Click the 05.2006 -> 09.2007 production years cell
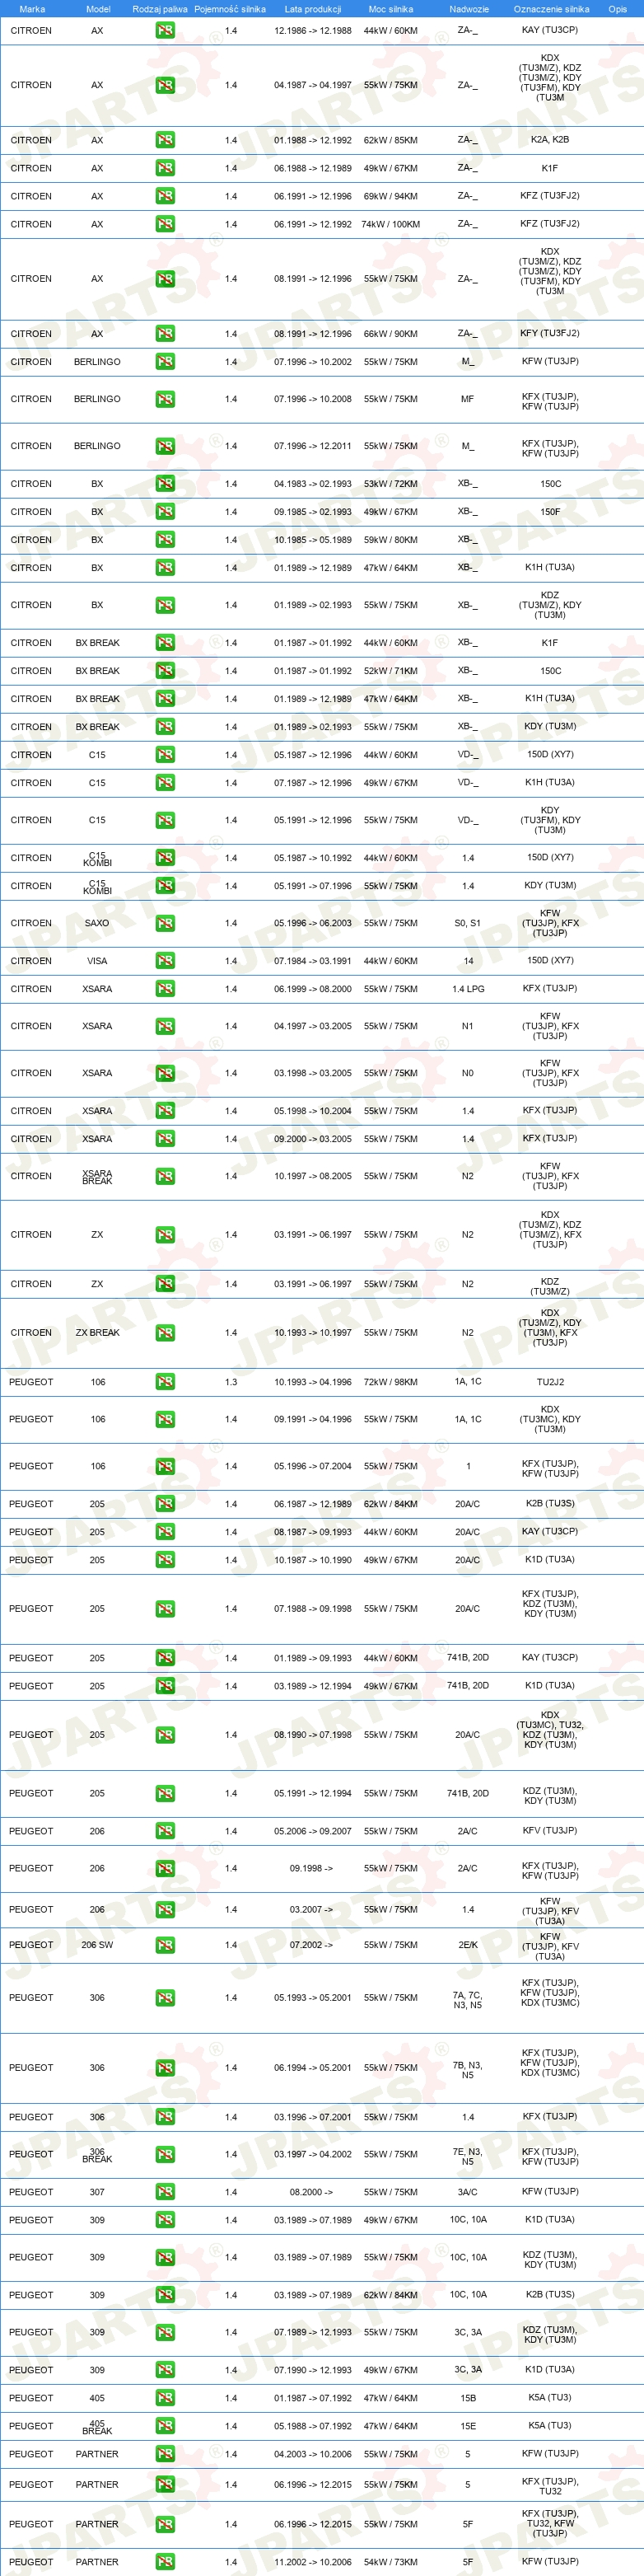644x2576 pixels. (313, 1831)
